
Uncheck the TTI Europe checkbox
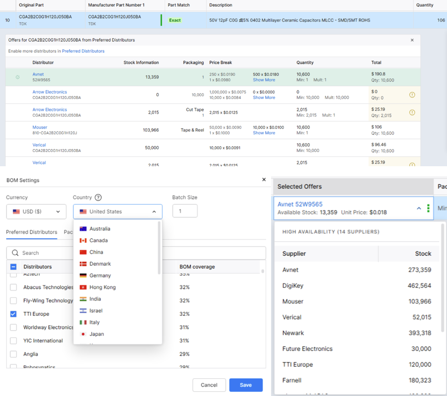pyautogui.click(x=13, y=314)
